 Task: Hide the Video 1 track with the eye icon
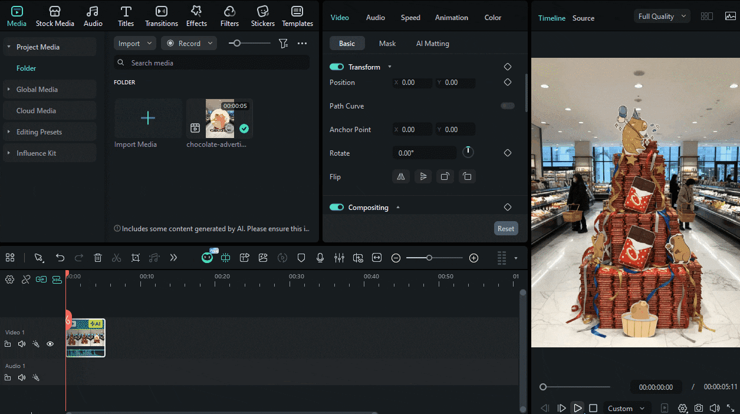point(50,344)
